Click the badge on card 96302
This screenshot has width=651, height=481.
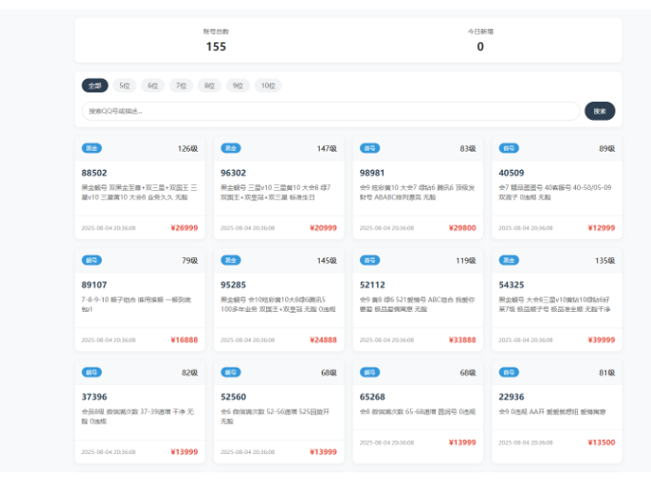(231, 149)
